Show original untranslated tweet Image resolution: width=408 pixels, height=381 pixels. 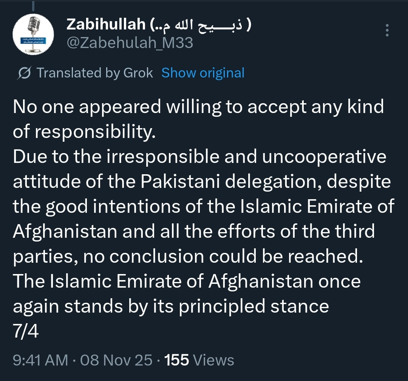coord(203,73)
